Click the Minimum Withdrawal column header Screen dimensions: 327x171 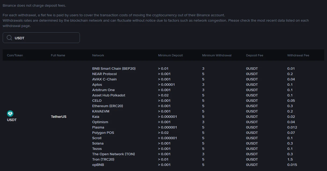pos(217,55)
